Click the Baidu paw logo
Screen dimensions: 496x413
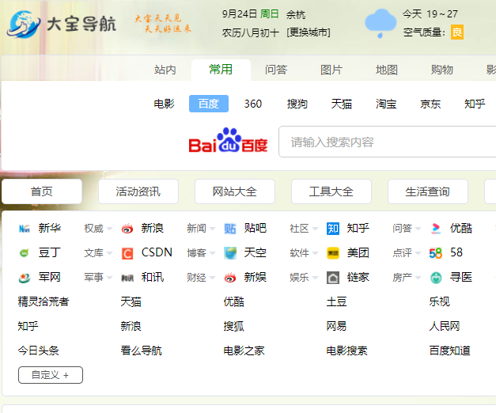(228, 140)
